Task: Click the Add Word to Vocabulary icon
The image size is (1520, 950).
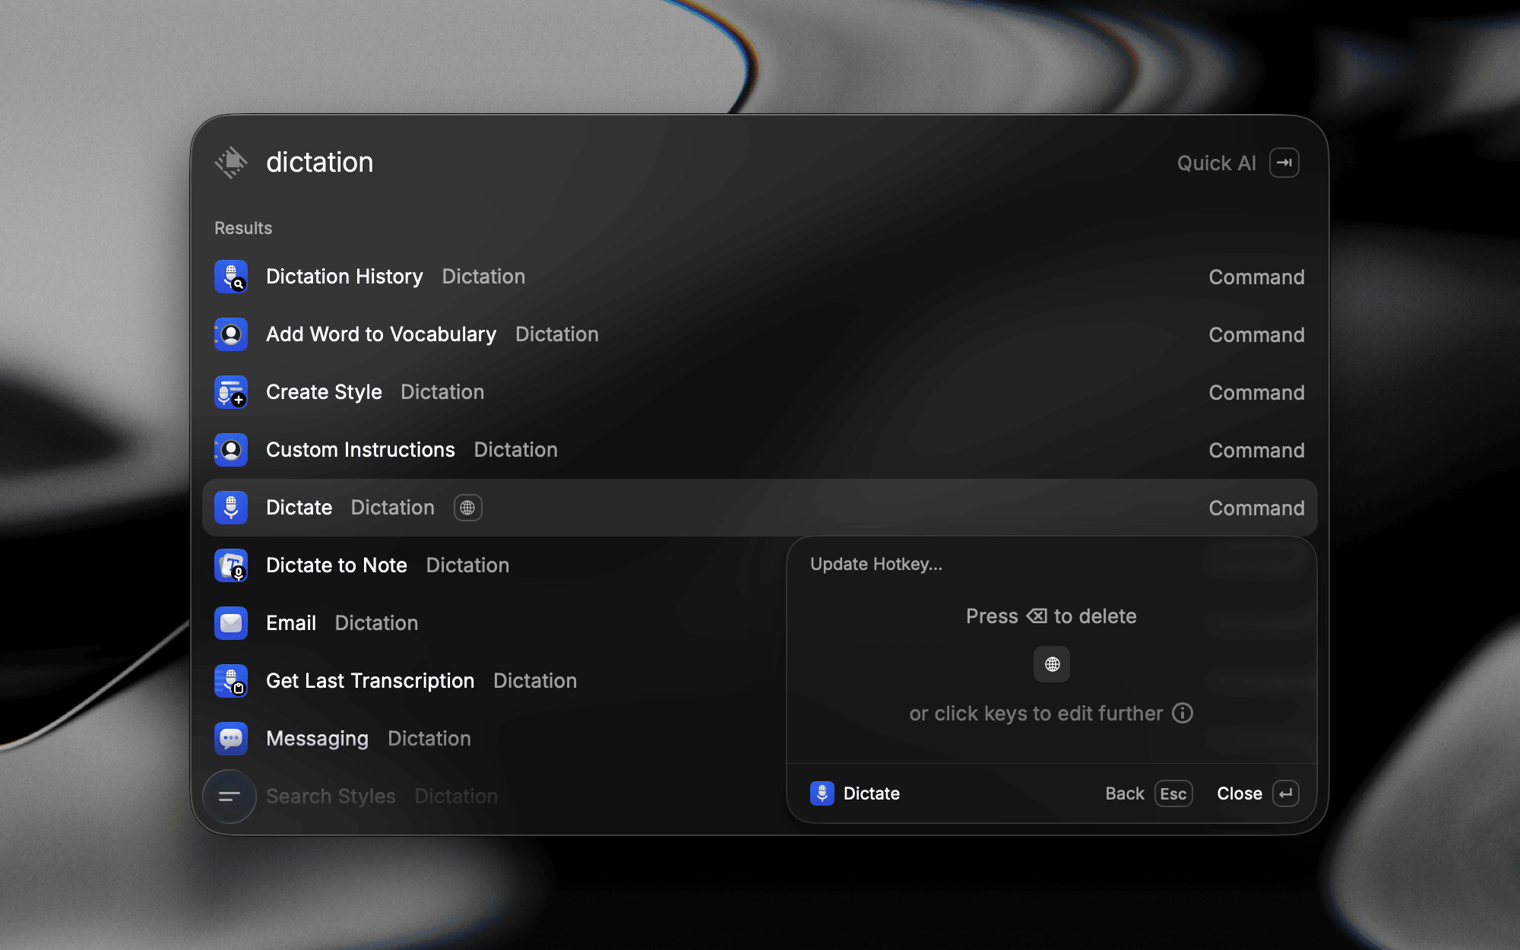Action: (231, 334)
